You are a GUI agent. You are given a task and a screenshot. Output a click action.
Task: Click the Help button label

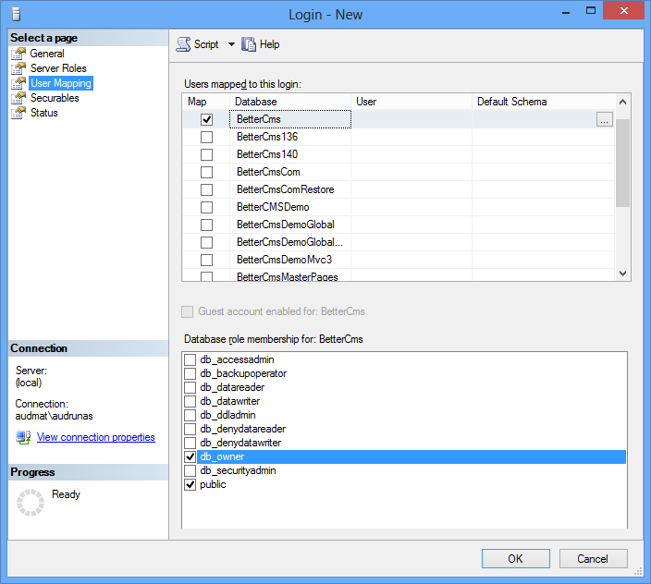(x=269, y=44)
